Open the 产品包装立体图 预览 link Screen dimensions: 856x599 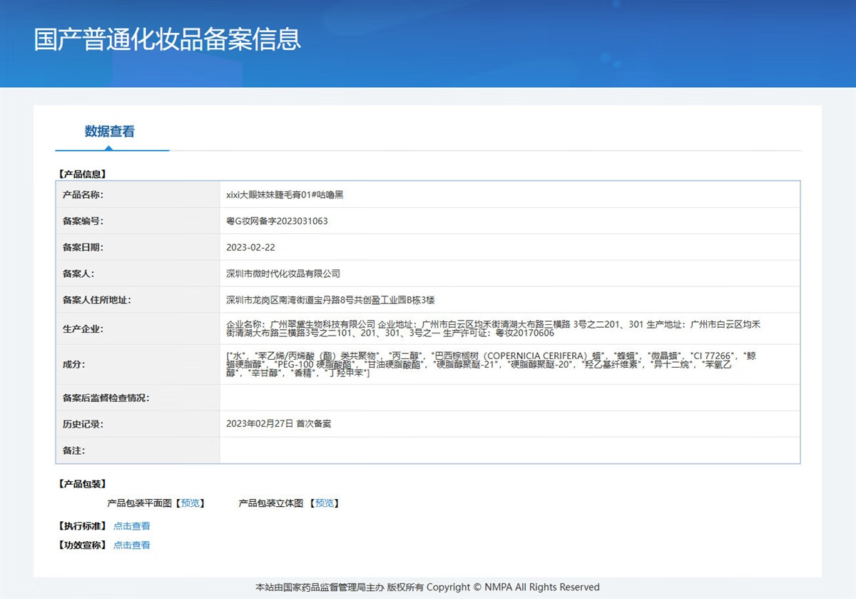coord(324,503)
